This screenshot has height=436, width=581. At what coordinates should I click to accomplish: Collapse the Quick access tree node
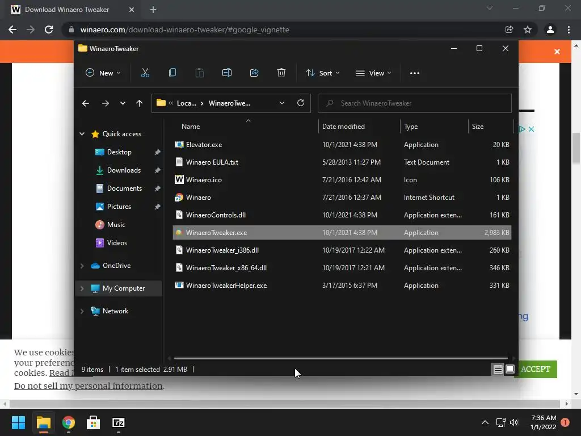(x=82, y=134)
